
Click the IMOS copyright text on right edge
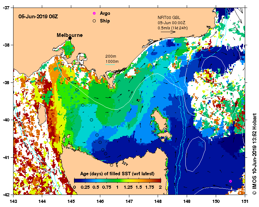[x=255, y=154]
